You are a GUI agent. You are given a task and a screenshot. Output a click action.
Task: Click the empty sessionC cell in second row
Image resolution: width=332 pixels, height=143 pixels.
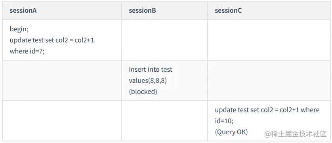[x=269, y=80]
